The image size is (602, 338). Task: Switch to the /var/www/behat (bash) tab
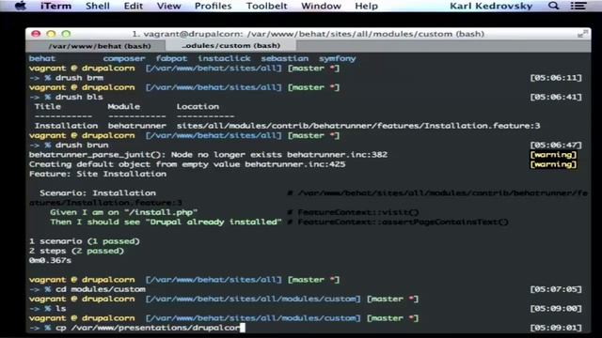(x=100, y=46)
